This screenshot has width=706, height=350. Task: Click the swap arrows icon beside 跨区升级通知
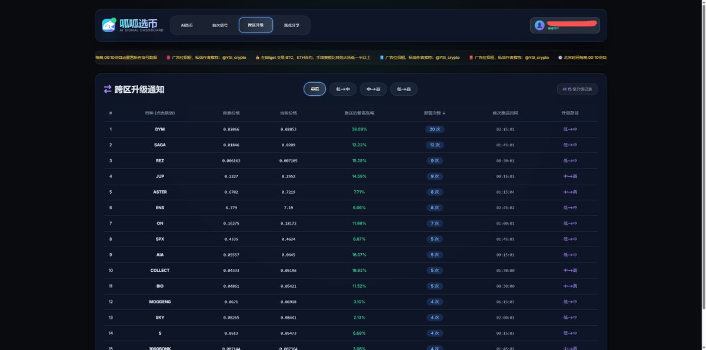click(x=108, y=89)
